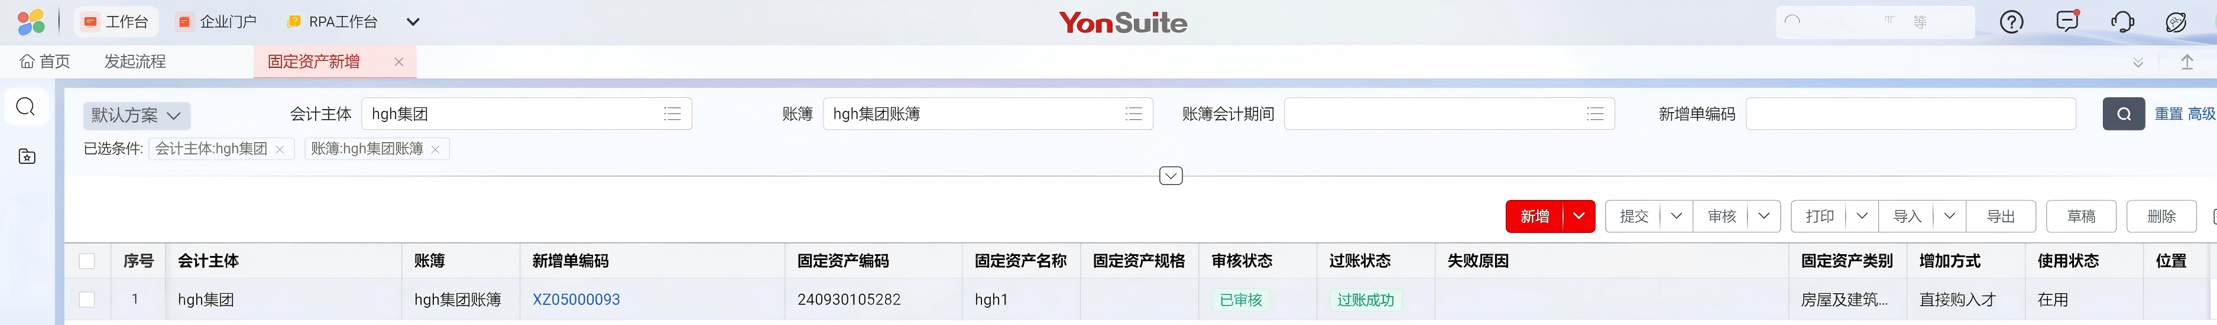Open the 新增 button dropdown arrow
The height and width of the screenshot is (325, 2217).
pos(1579,216)
